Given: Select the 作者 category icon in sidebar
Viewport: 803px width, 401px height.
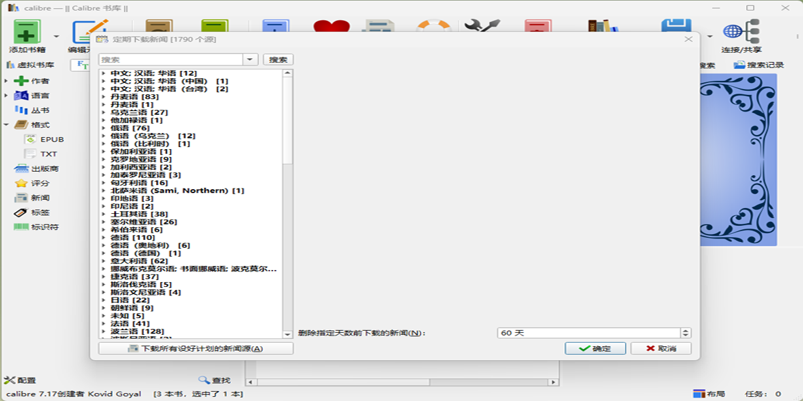Looking at the screenshot, I should (21, 81).
